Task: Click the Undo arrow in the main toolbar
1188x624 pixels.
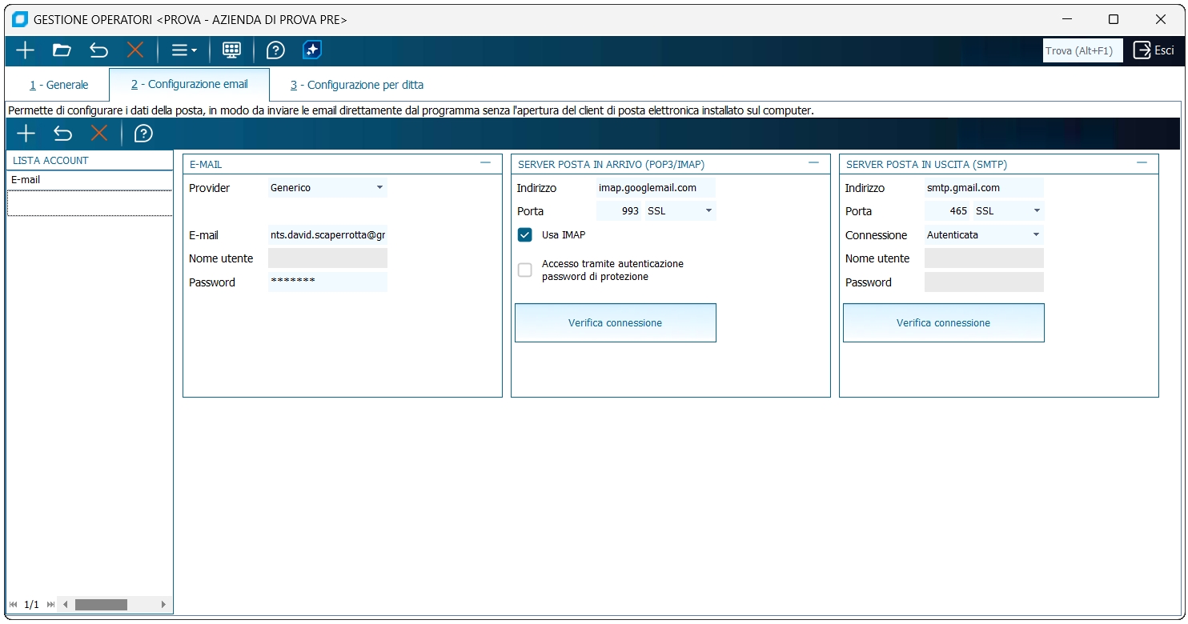Action: [98, 50]
